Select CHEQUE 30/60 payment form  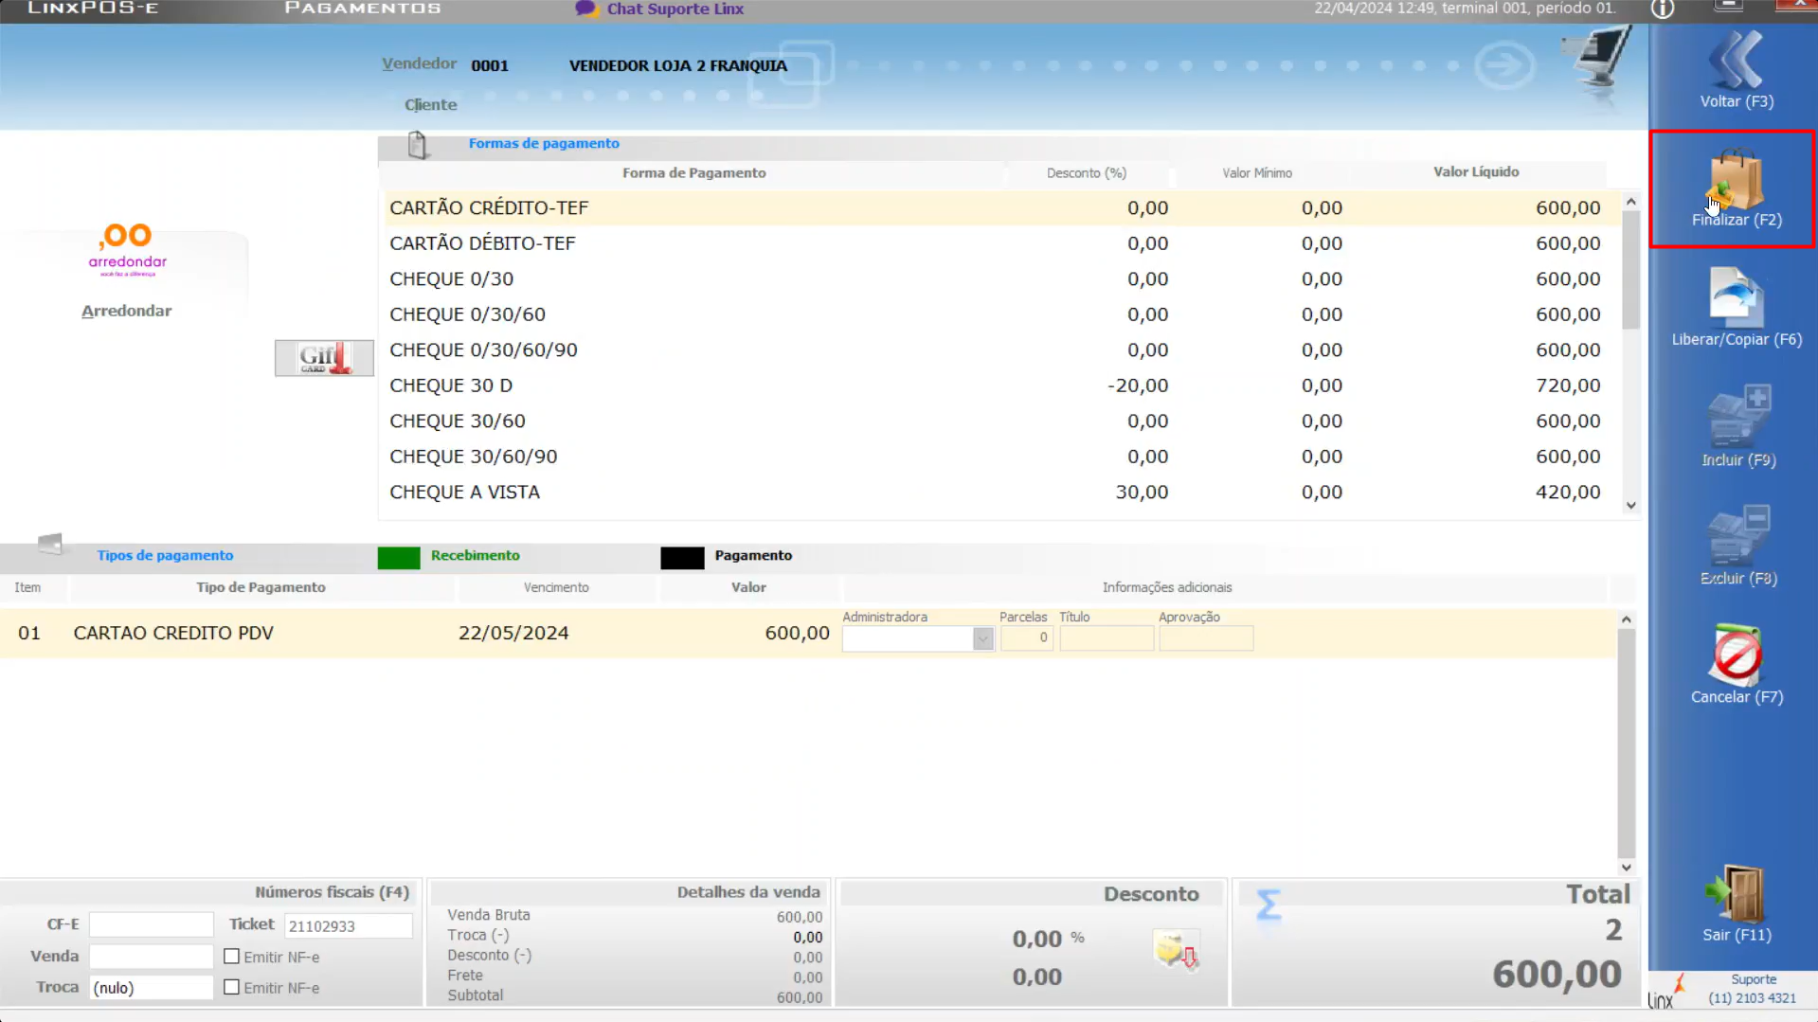999,421
